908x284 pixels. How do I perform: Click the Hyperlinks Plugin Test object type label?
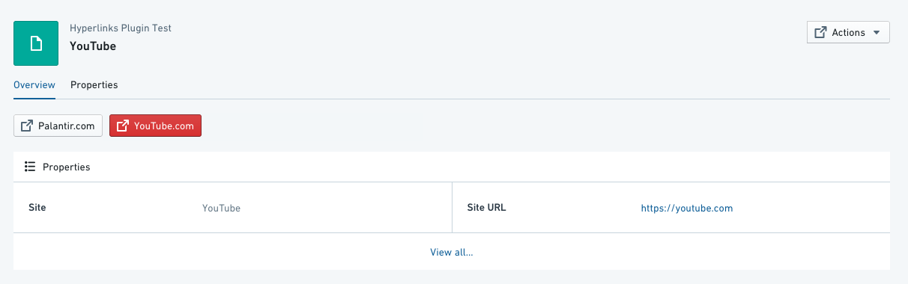[121, 28]
